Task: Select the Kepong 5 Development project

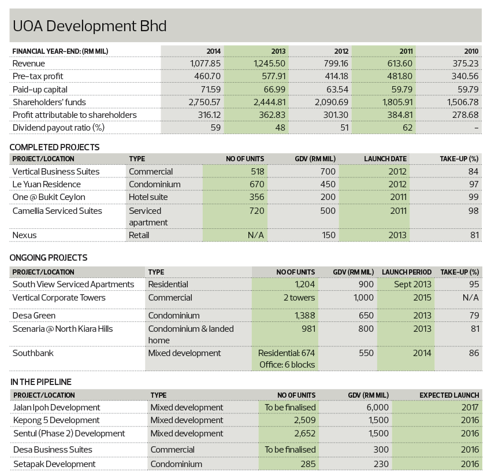Action: pos(57,420)
